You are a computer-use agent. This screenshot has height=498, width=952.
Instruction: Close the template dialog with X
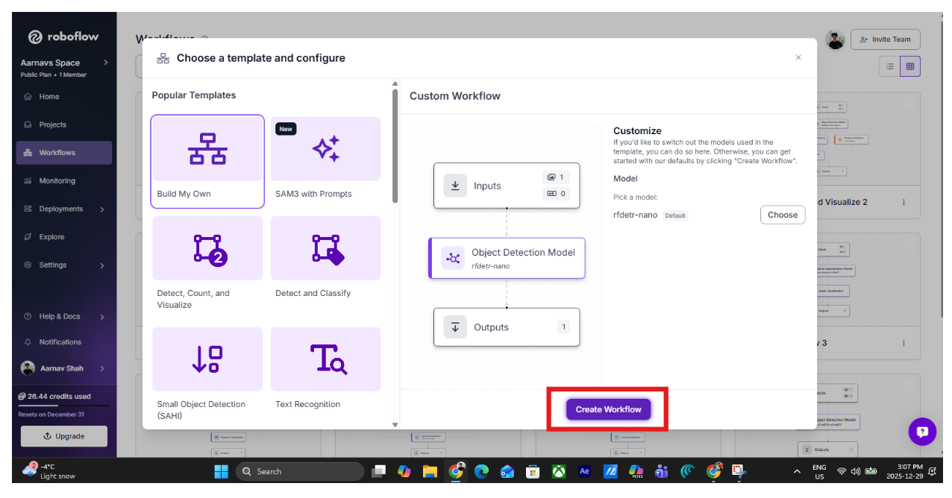click(x=798, y=57)
